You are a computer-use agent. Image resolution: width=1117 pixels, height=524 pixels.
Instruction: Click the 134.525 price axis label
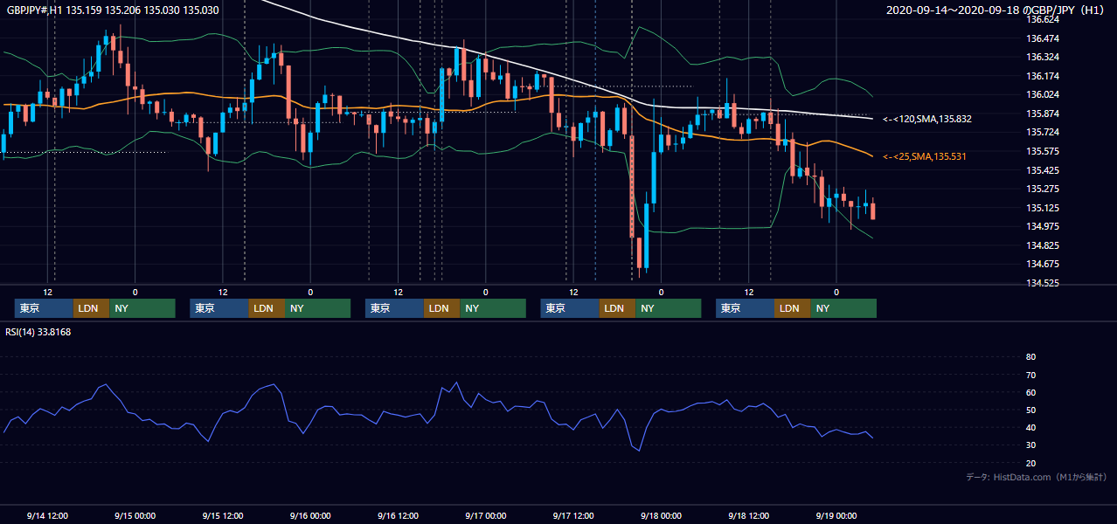pos(1042,283)
